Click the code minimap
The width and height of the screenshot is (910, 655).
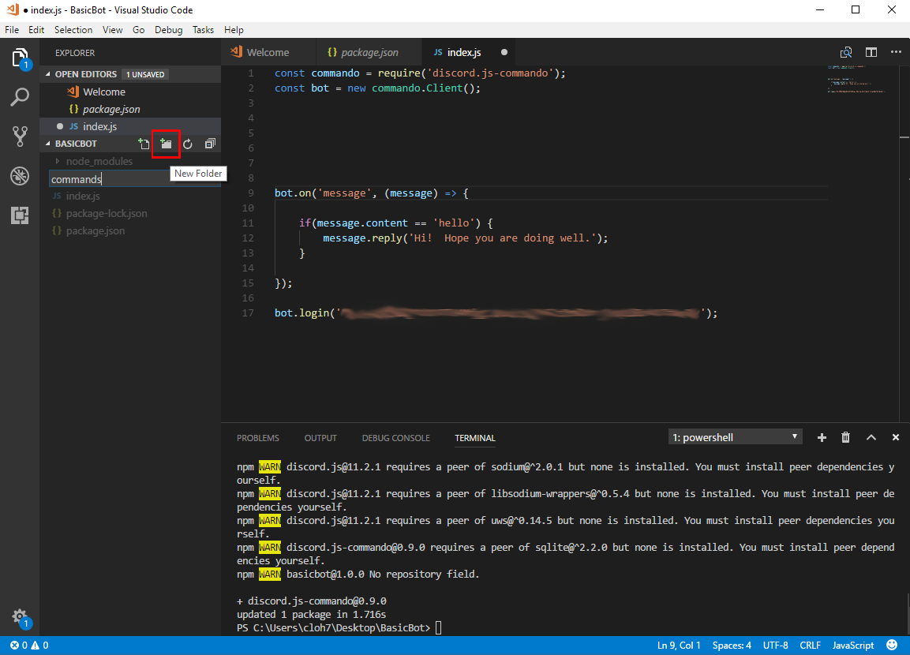(x=857, y=79)
